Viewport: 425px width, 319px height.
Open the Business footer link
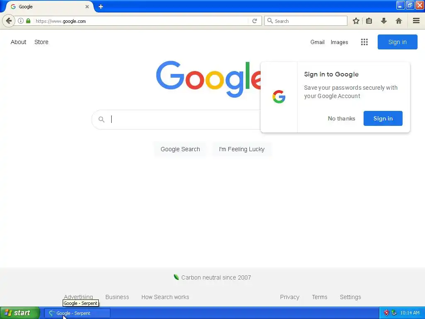pyautogui.click(x=117, y=297)
